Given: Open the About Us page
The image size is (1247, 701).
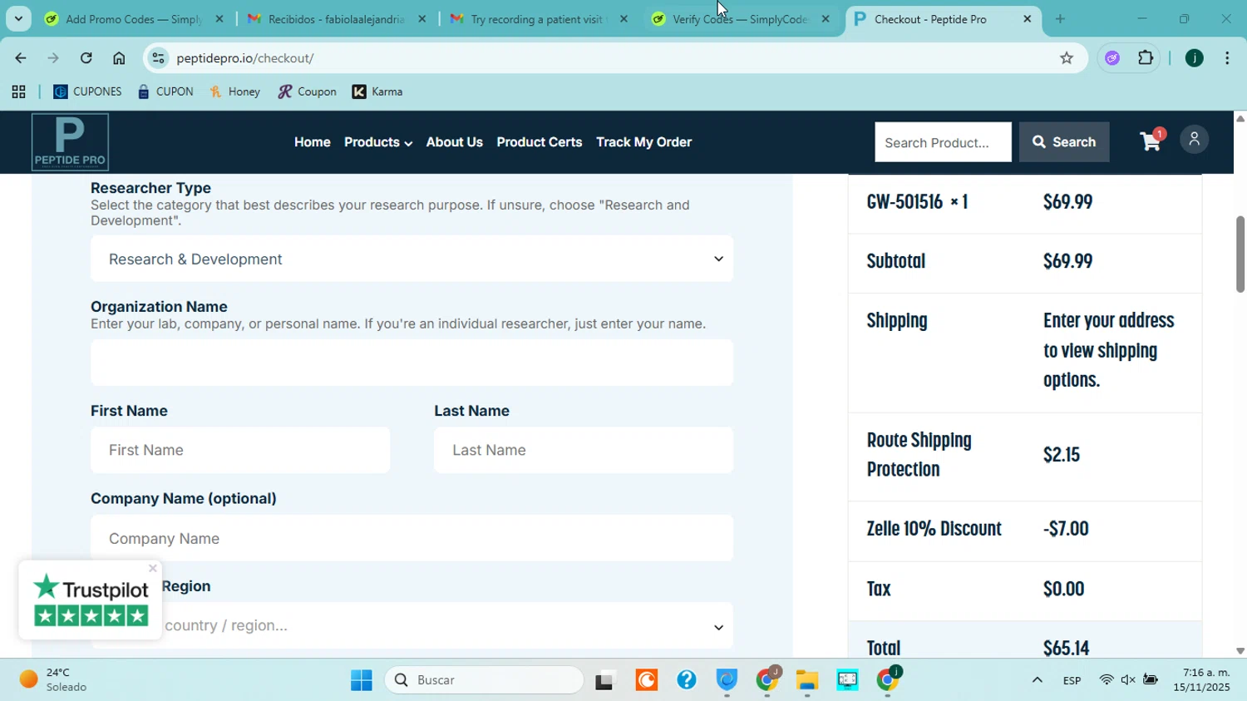Looking at the screenshot, I should (455, 142).
